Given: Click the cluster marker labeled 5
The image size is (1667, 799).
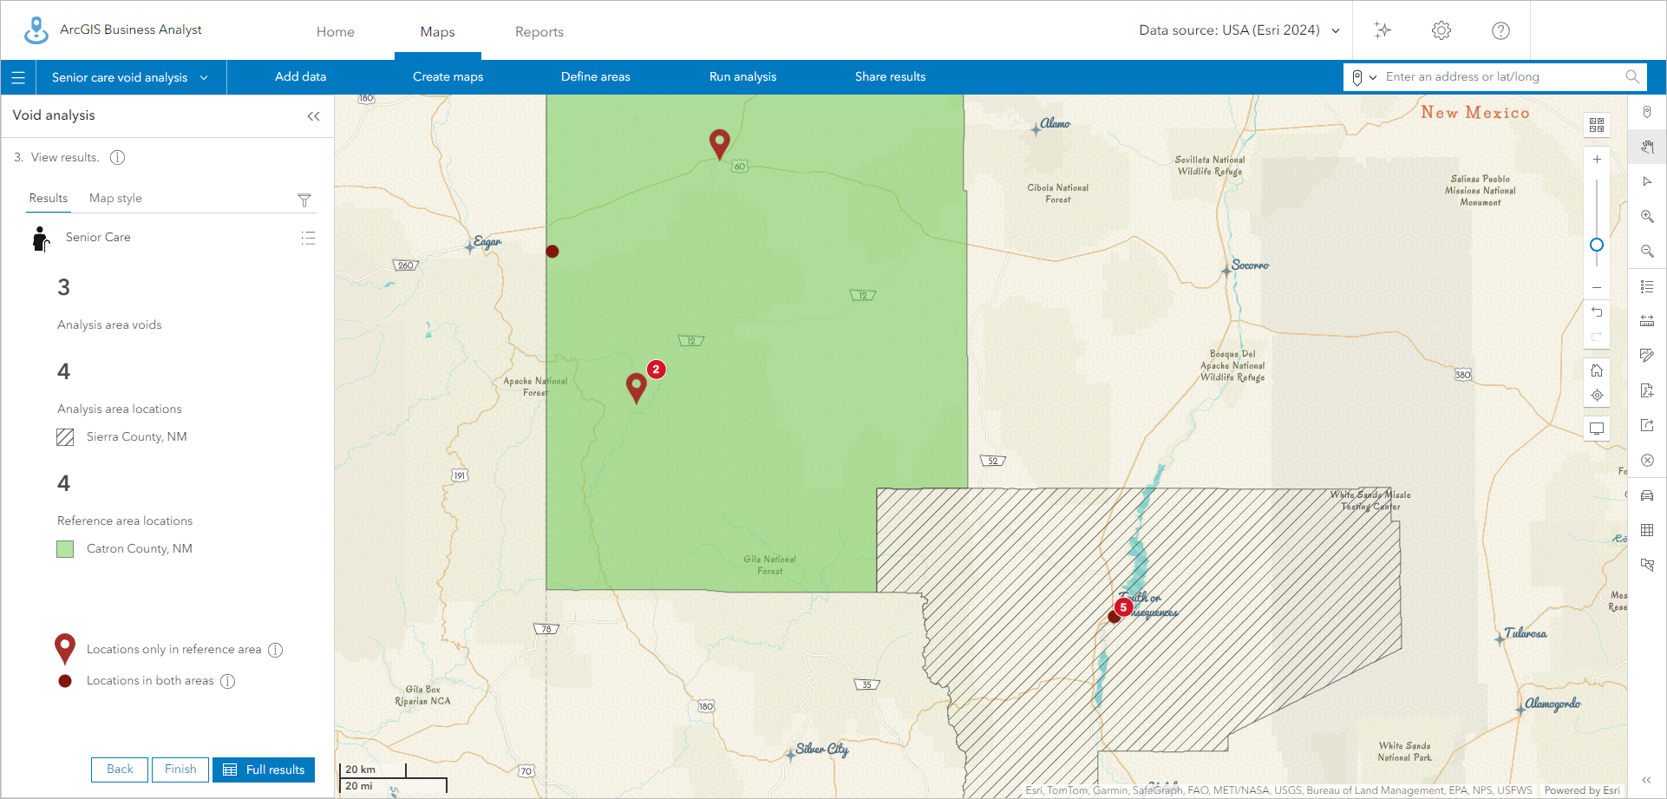Looking at the screenshot, I should (x=1123, y=607).
